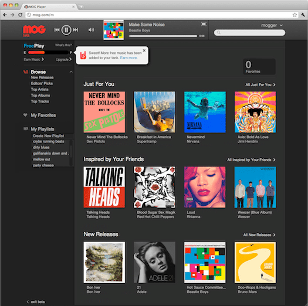Click the browser forward arrow

click(x=12, y=15)
